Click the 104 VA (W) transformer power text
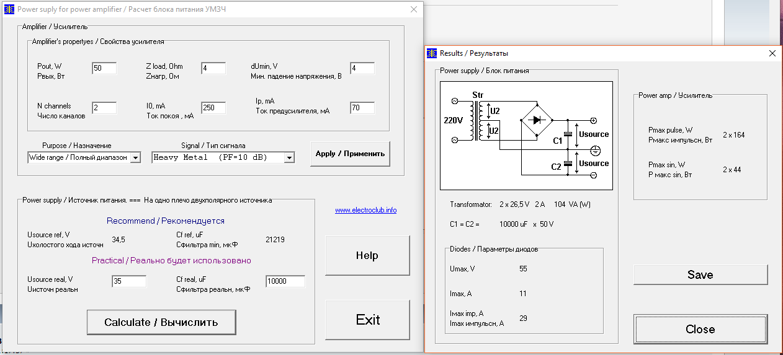This screenshot has width=783, height=355. [572, 204]
